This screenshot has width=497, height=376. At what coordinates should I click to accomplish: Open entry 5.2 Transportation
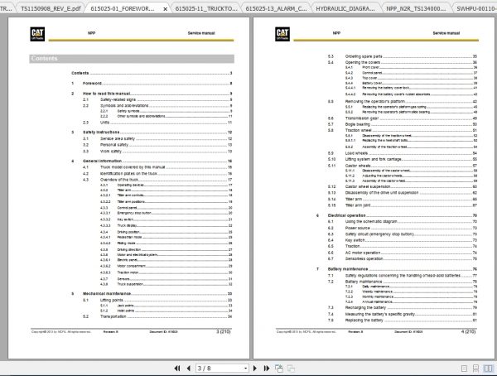pos(157,316)
